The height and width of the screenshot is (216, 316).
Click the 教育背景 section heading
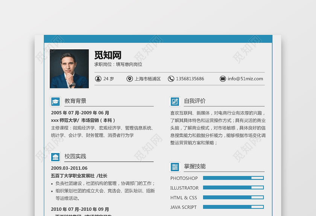pos(75,101)
